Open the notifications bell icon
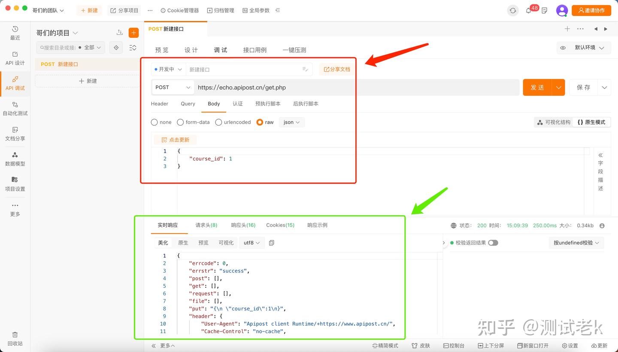The width and height of the screenshot is (618, 352). coord(528,11)
